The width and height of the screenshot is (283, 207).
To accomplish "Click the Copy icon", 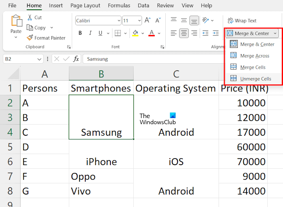I will click(30, 27).
